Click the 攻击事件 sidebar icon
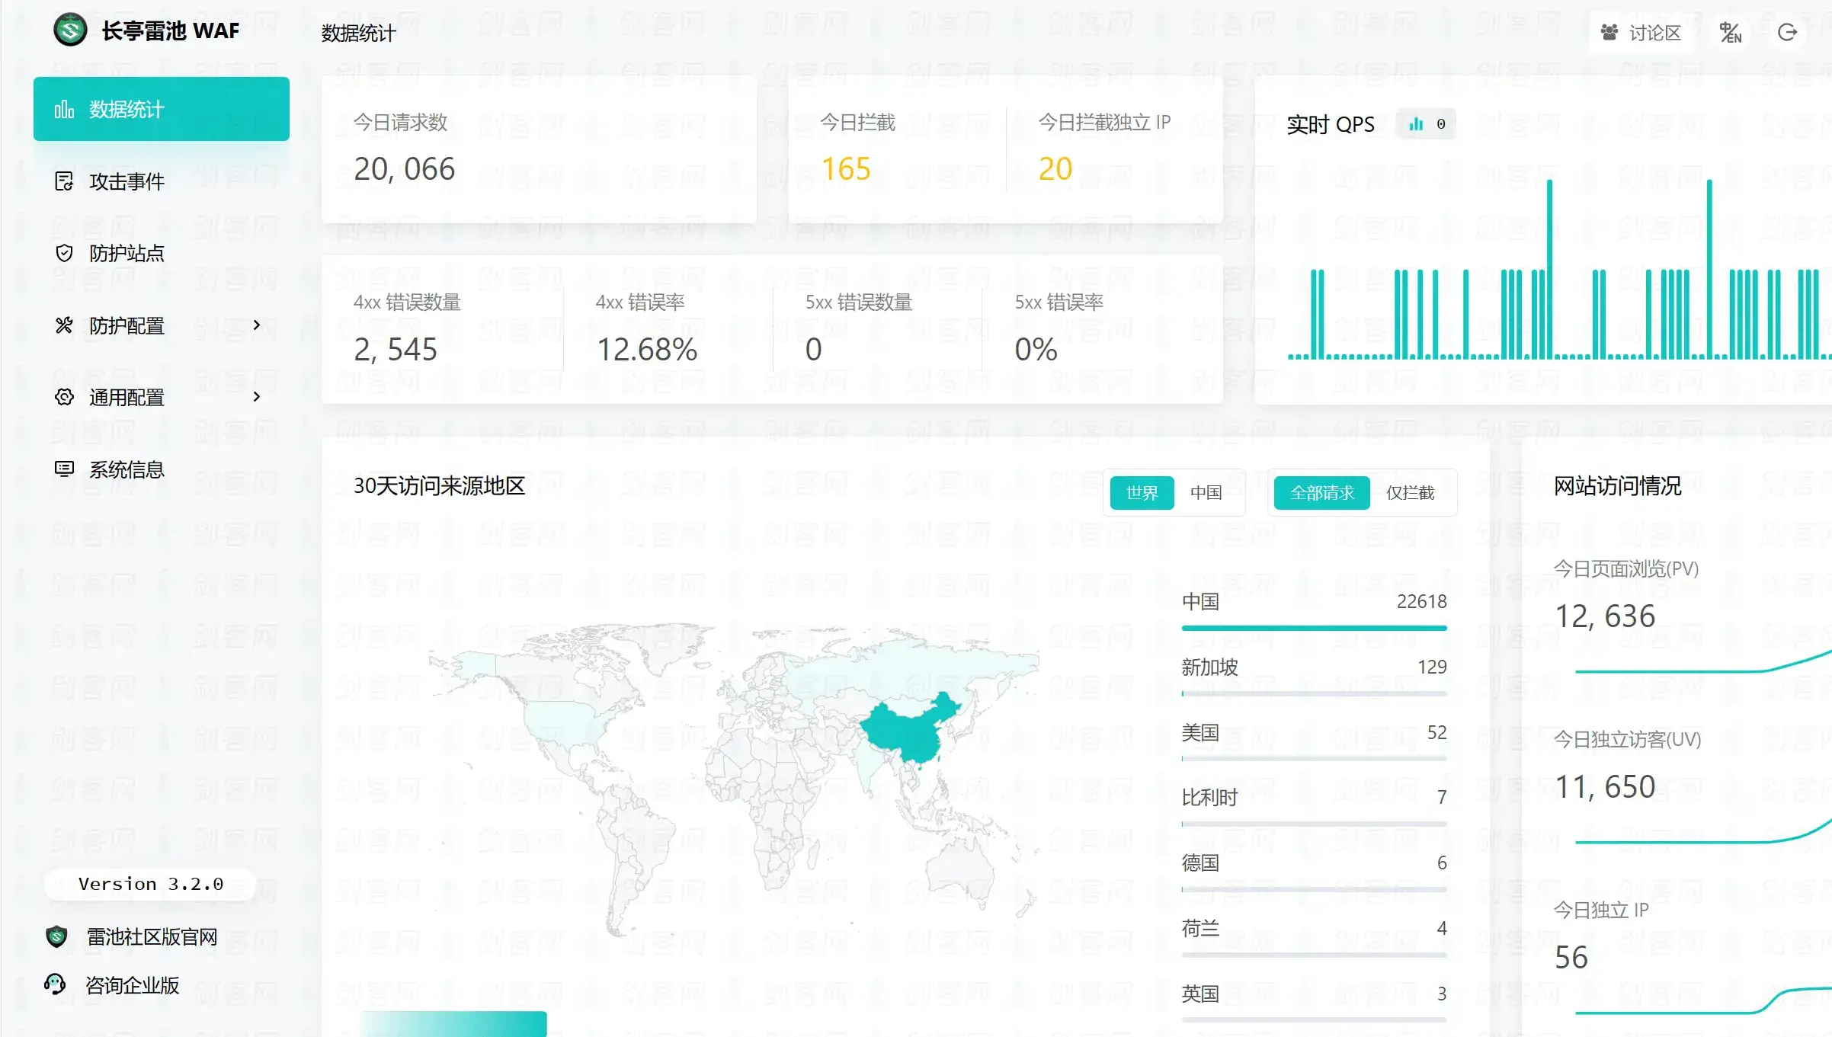Image resolution: width=1832 pixels, height=1037 pixels. [64, 181]
